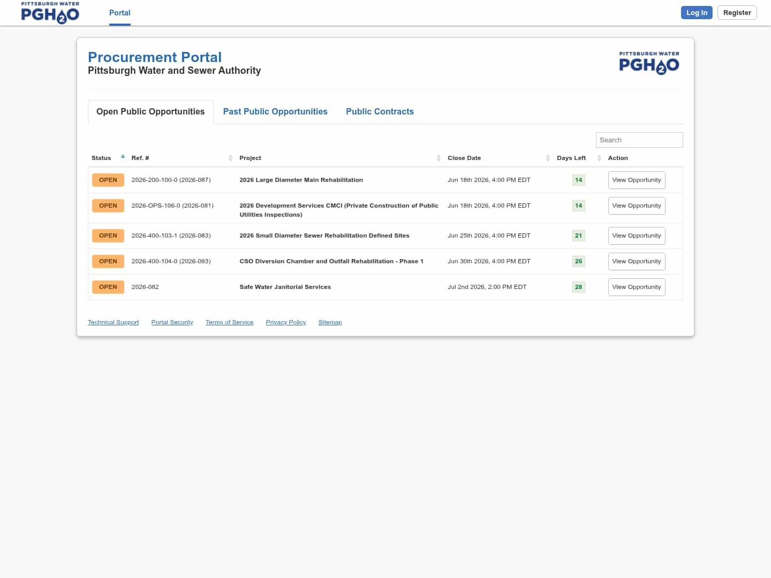Open the Technical Support footer link
This screenshot has height=578, width=771.
pos(113,322)
